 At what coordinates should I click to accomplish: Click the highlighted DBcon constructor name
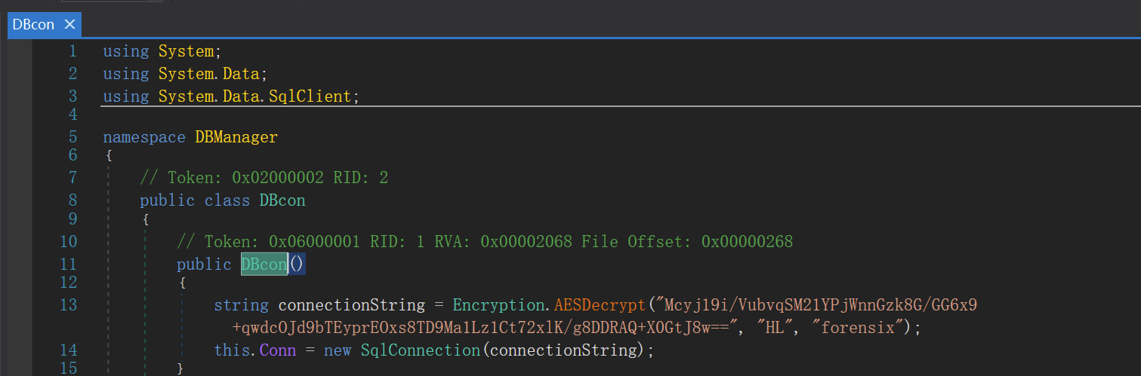264,264
